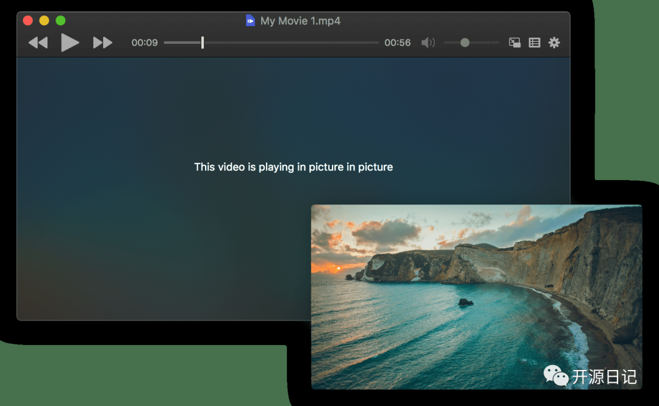Minimize the player window with the yellow button
The image size is (659, 406).
tap(44, 20)
